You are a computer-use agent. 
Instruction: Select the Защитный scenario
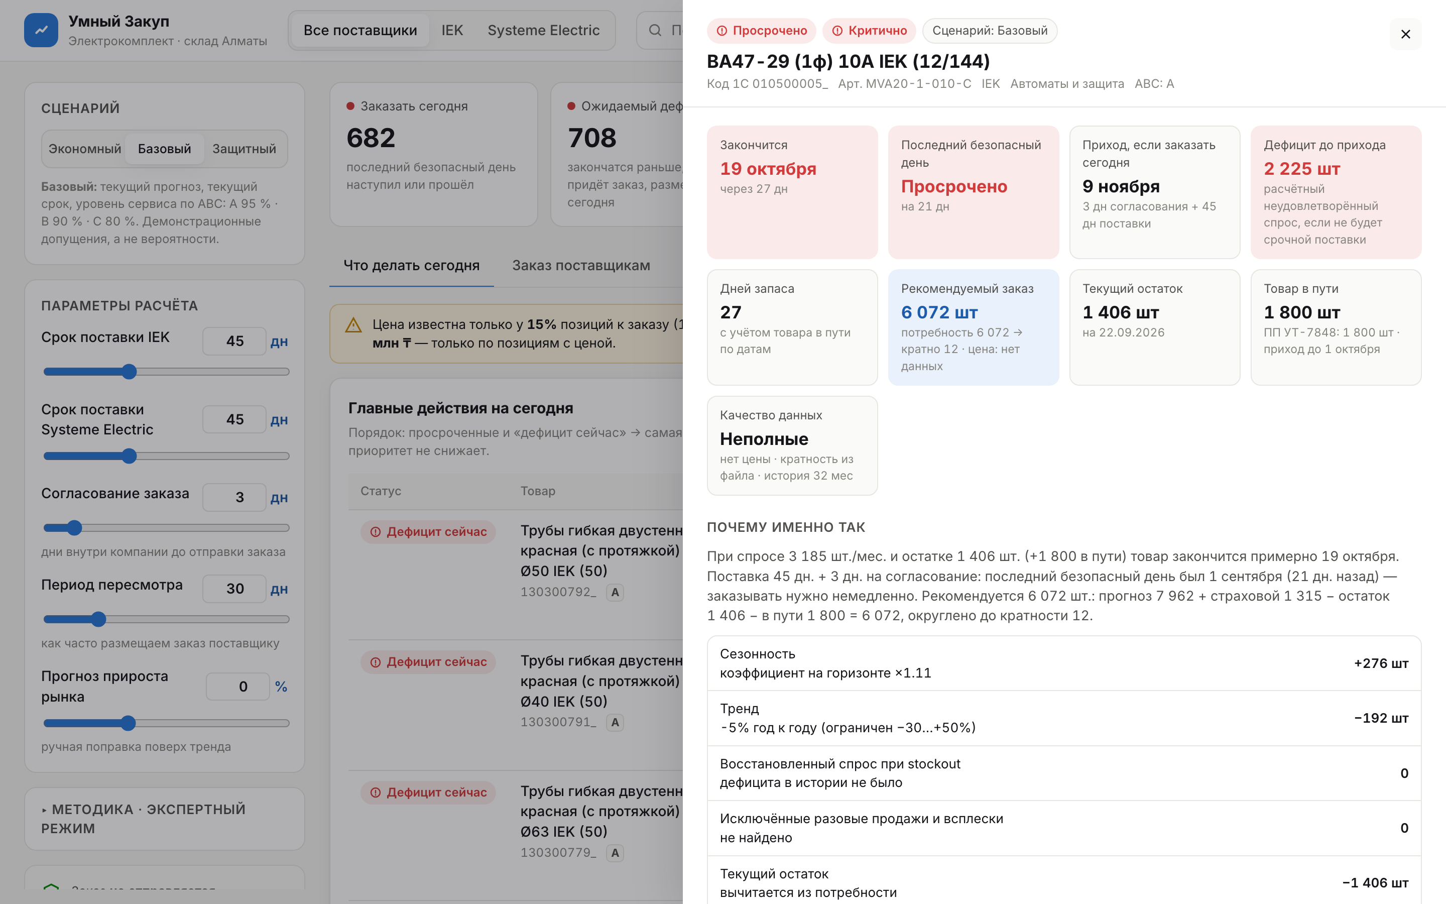point(245,149)
